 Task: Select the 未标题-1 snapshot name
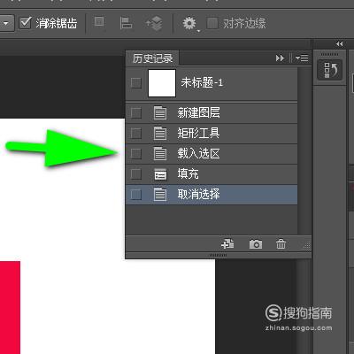click(x=202, y=83)
